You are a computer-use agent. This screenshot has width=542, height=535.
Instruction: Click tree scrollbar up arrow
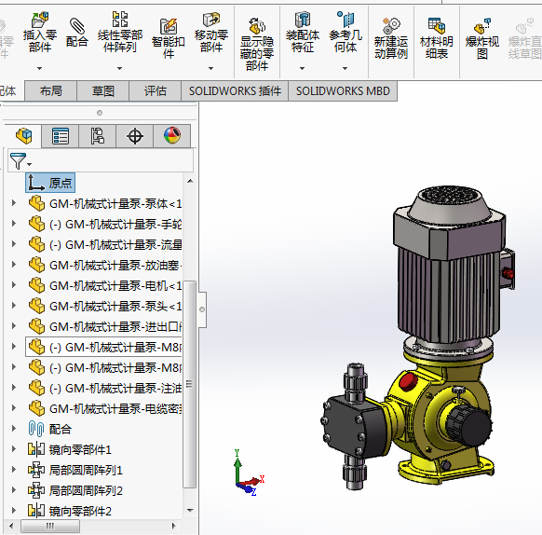coord(190,181)
